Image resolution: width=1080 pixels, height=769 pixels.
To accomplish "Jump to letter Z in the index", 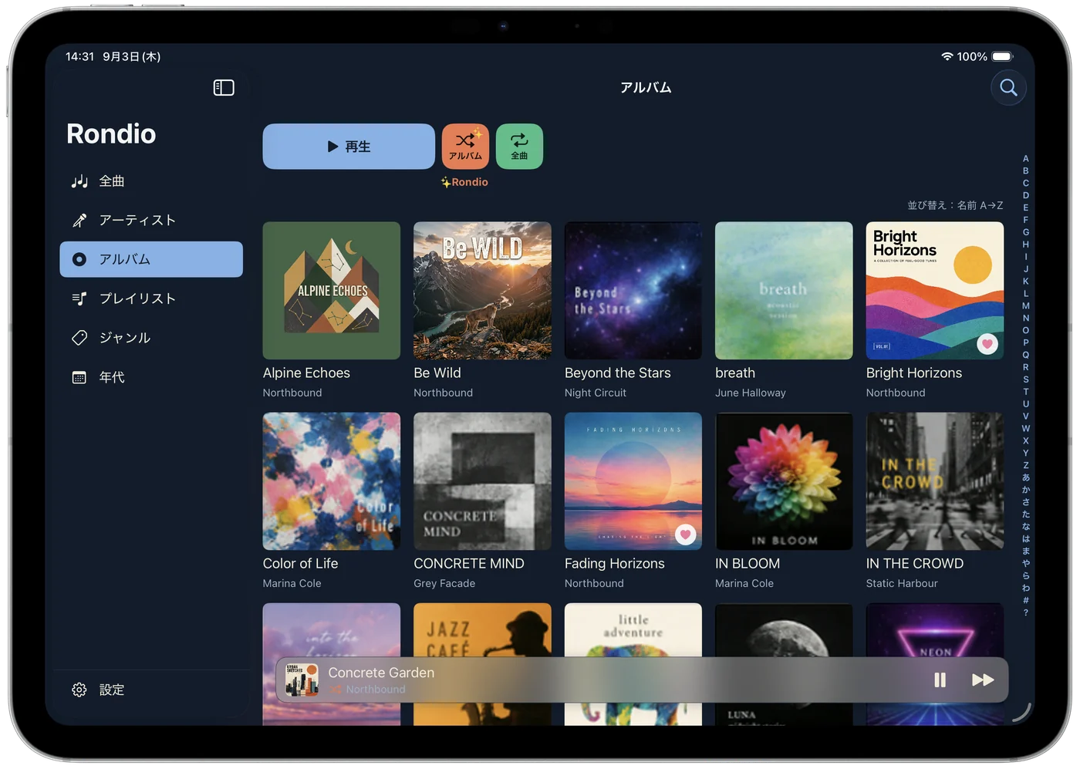I will click(x=1026, y=465).
